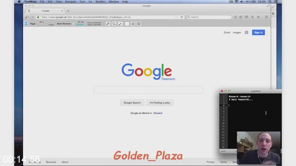Image resolution: width=296 pixels, height=166 pixels.
Task: Click the Google Österreich logo
Action: tap(148, 72)
